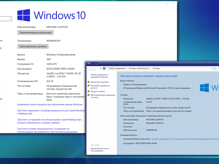Open recent locations dropdown arrow
The height and width of the screenshot is (164, 219).
click(x=97, y=69)
